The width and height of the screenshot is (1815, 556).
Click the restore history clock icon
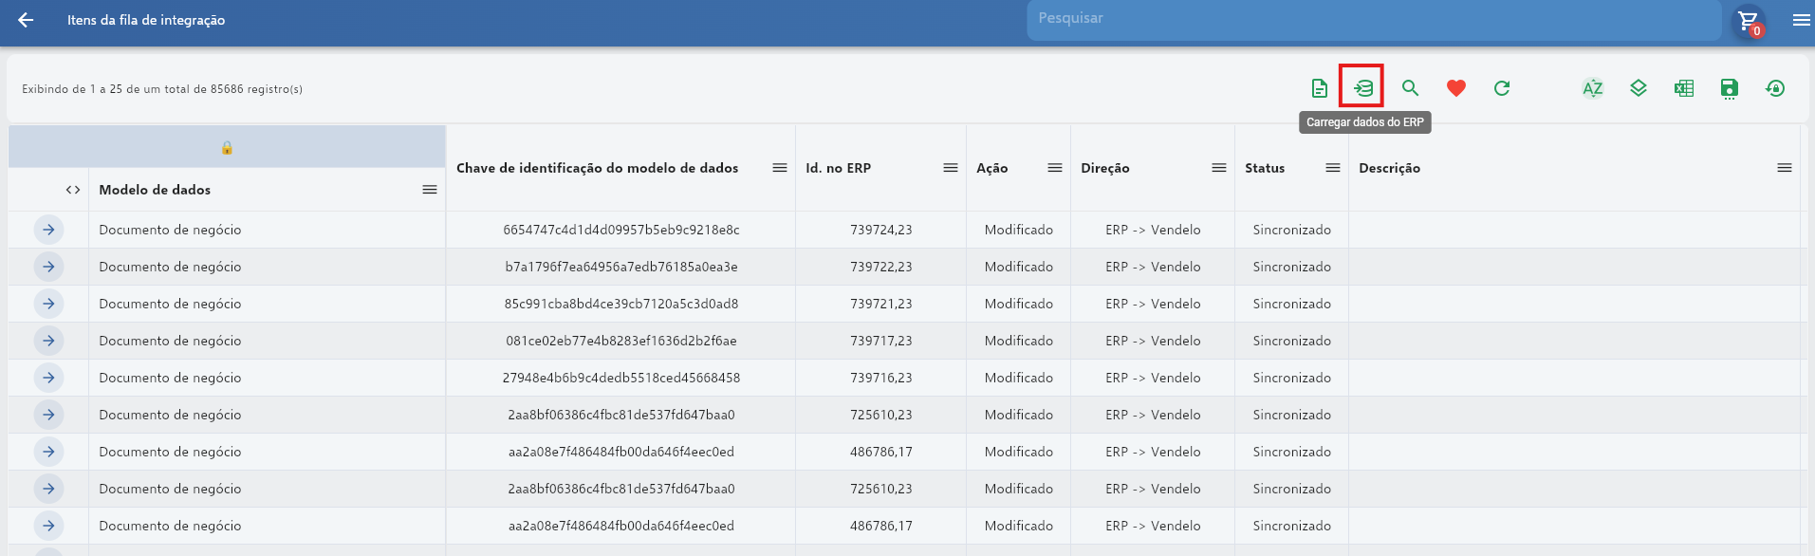[1774, 88]
